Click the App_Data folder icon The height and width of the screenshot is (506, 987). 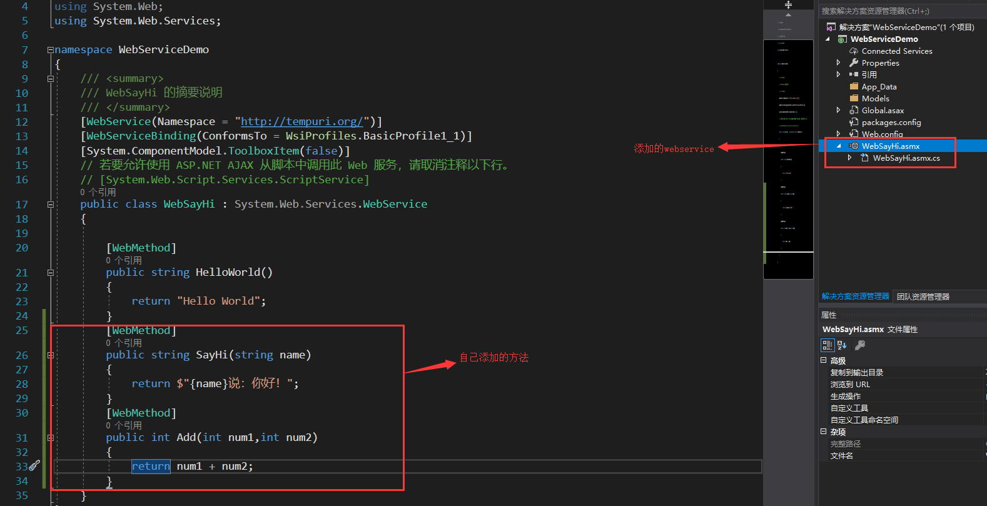click(x=854, y=86)
